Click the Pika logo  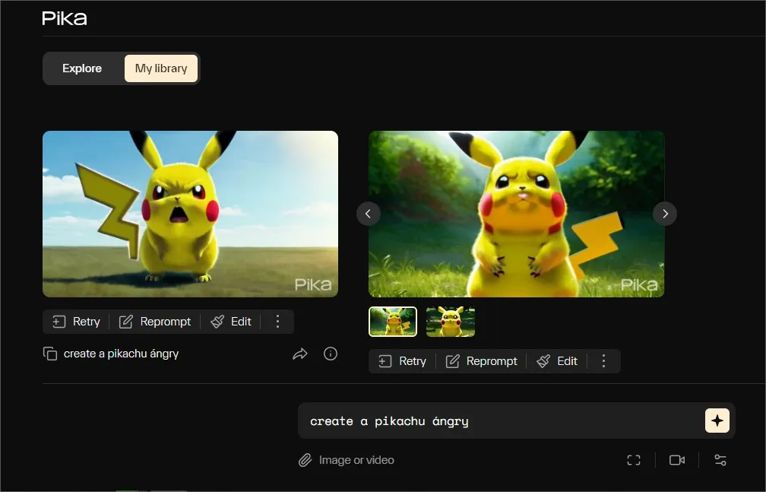65,18
